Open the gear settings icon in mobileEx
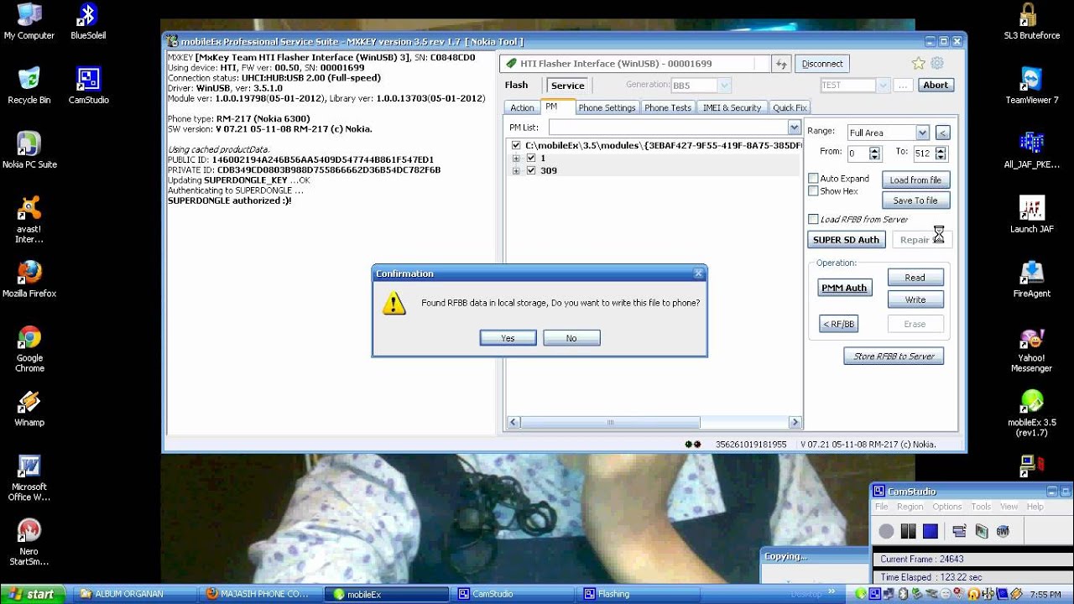1074x604 pixels. 937,64
